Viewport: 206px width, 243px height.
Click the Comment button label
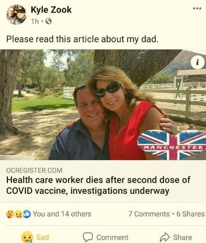pos(112,238)
